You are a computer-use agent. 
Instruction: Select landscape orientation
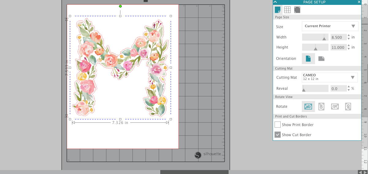[x=321, y=59]
